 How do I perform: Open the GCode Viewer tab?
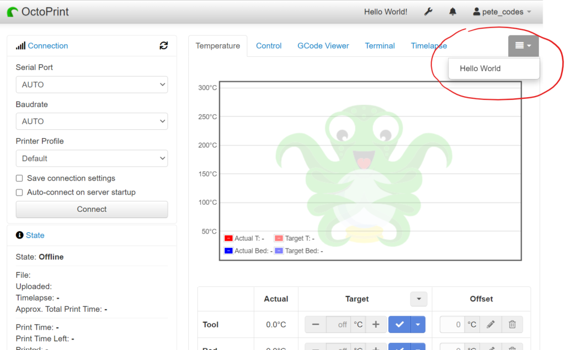pyautogui.click(x=323, y=46)
